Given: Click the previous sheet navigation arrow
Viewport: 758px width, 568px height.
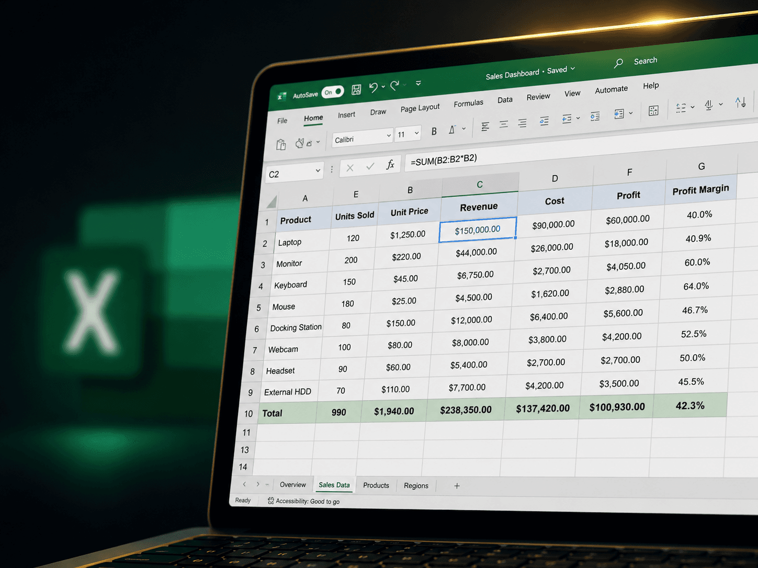Looking at the screenshot, I should (244, 484).
